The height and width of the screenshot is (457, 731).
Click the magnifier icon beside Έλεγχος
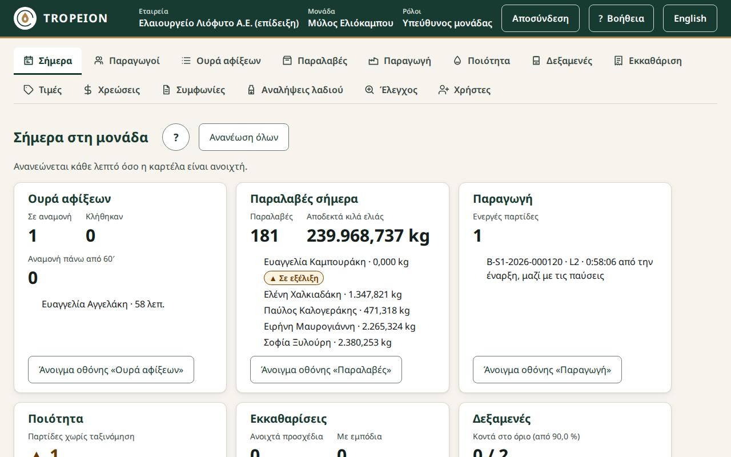[x=369, y=90]
